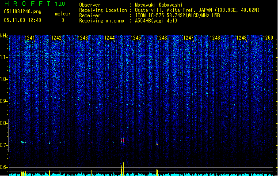Click the 1242 time marker
This screenshot has width=278, height=176.
[56, 38]
